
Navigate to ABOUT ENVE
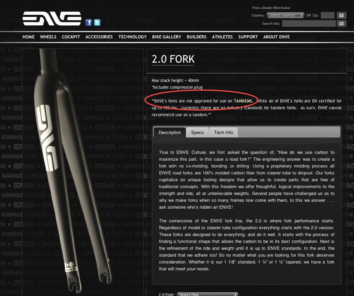point(276,37)
